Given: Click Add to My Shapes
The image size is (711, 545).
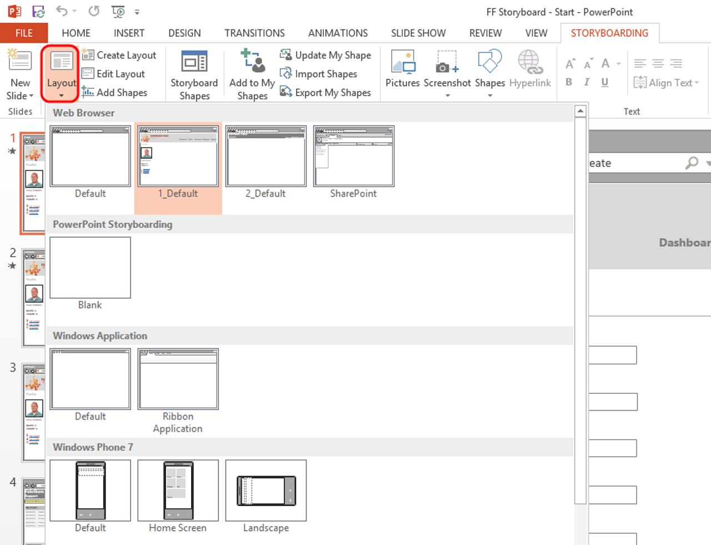Looking at the screenshot, I should (252, 75).
